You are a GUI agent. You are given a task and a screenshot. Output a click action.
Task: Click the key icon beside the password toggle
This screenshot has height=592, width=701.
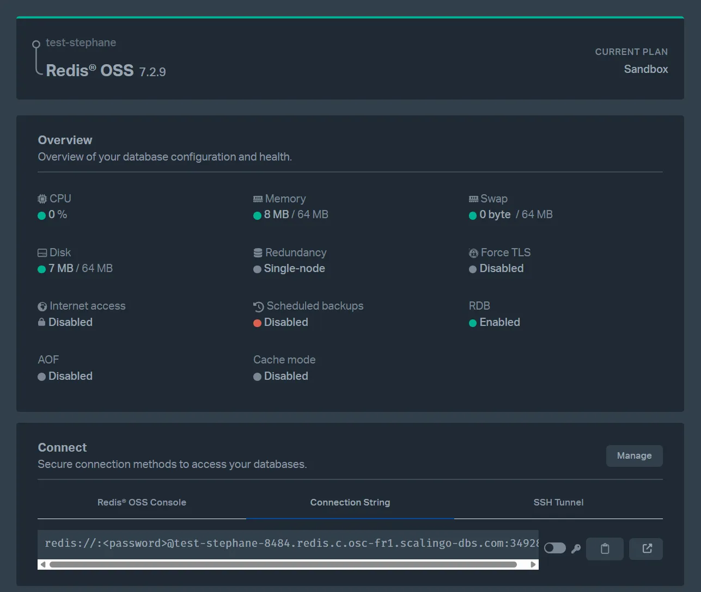[x=576, y=548]
